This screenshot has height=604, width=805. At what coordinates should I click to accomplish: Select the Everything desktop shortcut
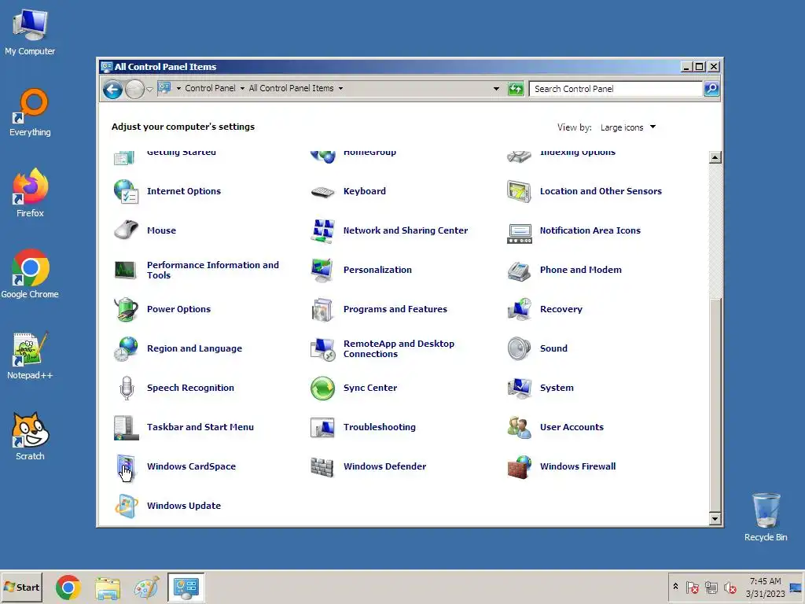[31, 113]
